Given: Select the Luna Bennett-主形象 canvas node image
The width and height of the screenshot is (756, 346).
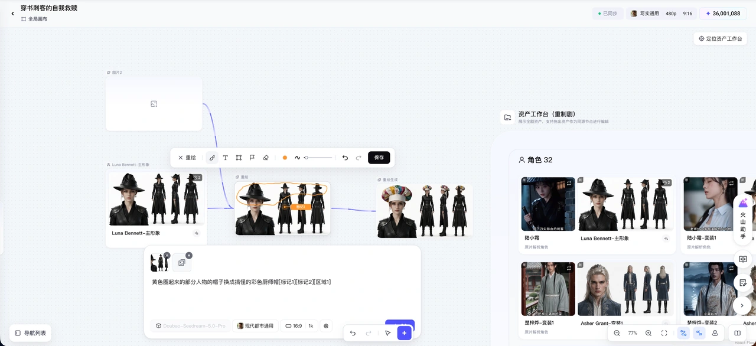Looking at the screenshot, I should click(157, 198).
